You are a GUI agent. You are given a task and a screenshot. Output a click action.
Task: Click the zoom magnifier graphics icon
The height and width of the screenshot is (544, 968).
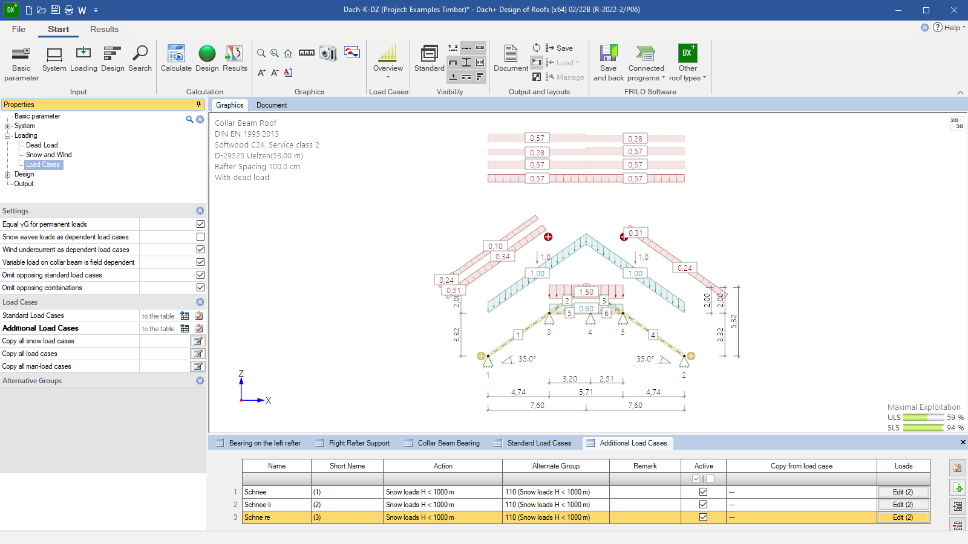point(261,53)
